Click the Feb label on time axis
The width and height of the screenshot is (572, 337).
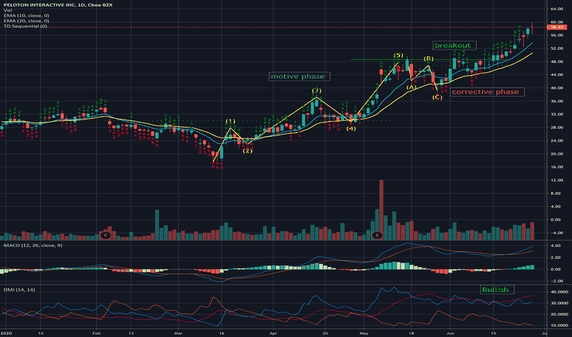pyautogui.click(x=96, y=333)
